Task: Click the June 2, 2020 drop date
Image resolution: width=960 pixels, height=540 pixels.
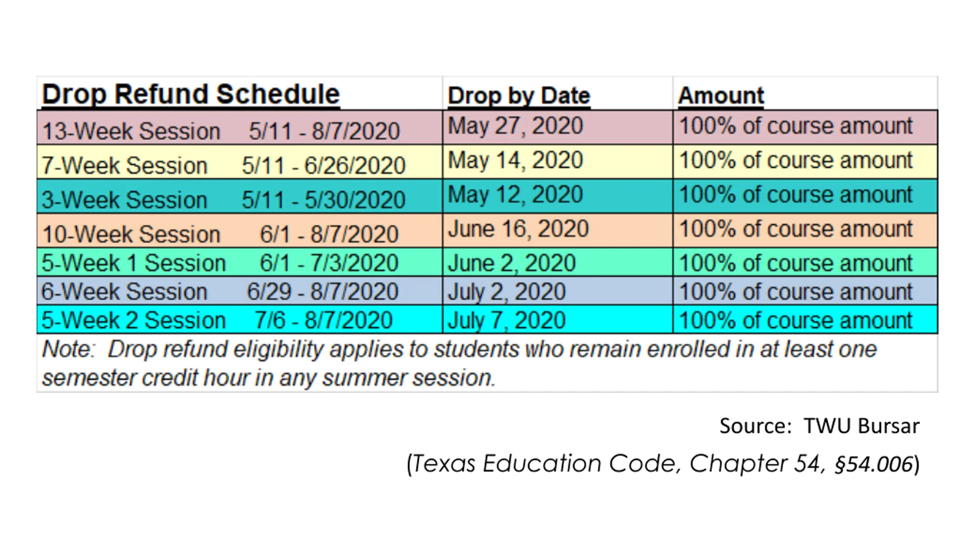Action: (512, 263)
